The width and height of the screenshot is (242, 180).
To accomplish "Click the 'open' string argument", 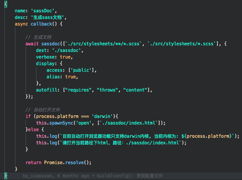I will 84,123.
